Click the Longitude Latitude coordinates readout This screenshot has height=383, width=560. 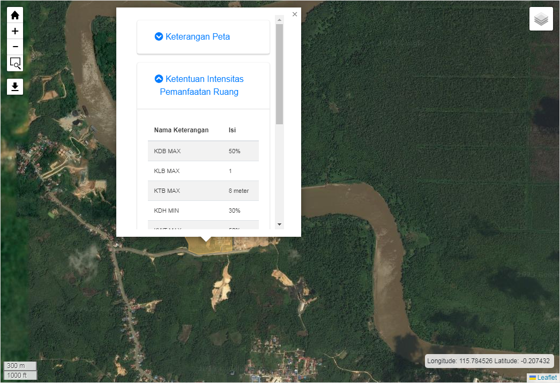click(488, 361)
